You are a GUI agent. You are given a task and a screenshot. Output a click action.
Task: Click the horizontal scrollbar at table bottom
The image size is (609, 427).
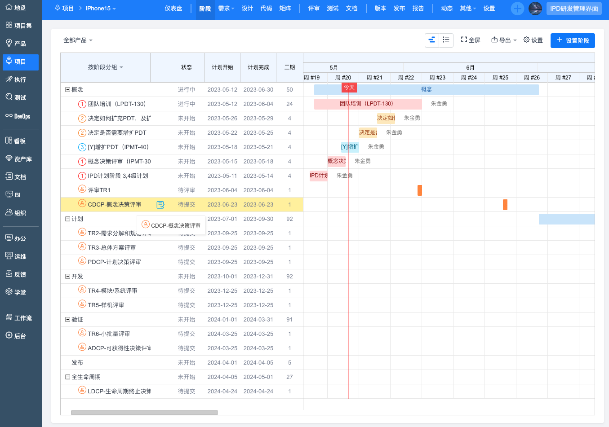144,413
